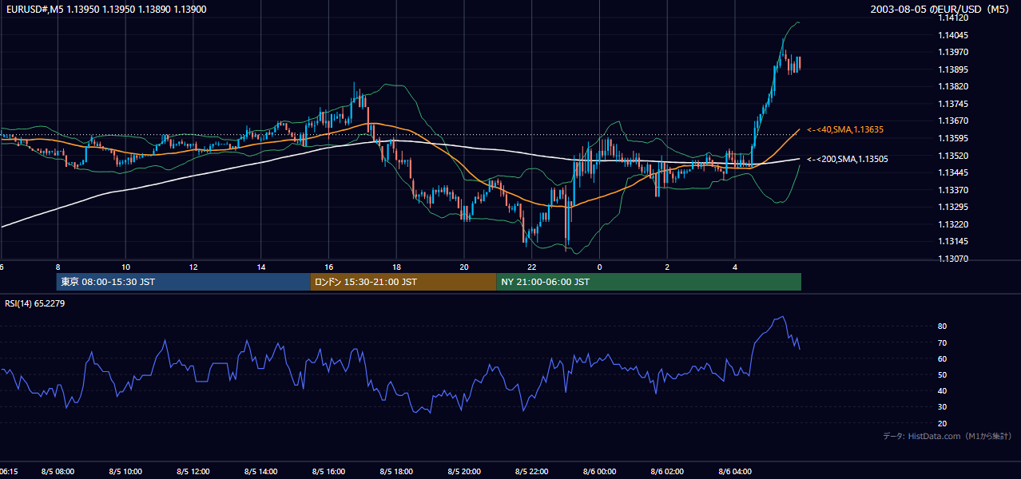Click the 8/5 14:00 time axis label
This screenshot has width=1021, height=479.
coord(261,471)
